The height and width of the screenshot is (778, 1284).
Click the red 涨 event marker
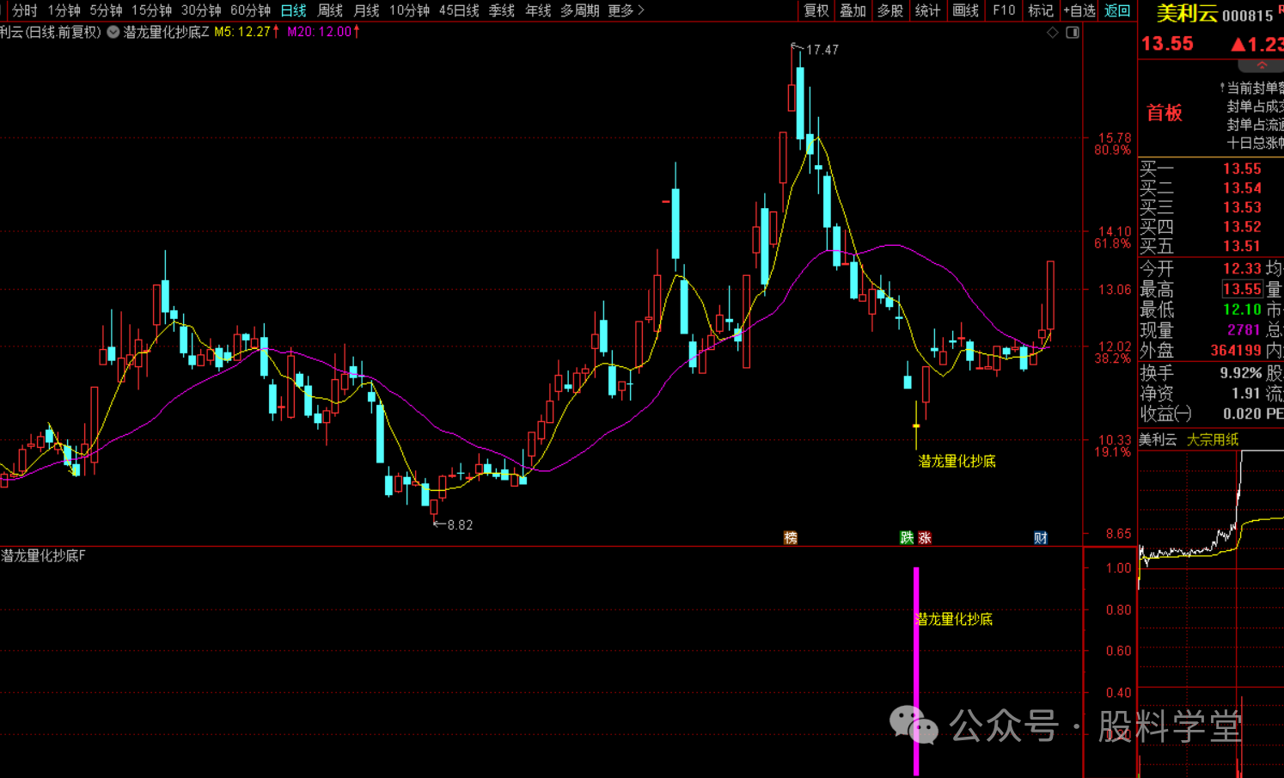pyautogui.click(x=925, y=537)
